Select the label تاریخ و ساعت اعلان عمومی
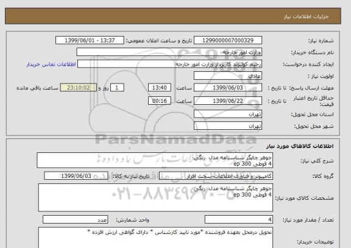This screenshot has width=351, height=248. click(x=159, y=41)
